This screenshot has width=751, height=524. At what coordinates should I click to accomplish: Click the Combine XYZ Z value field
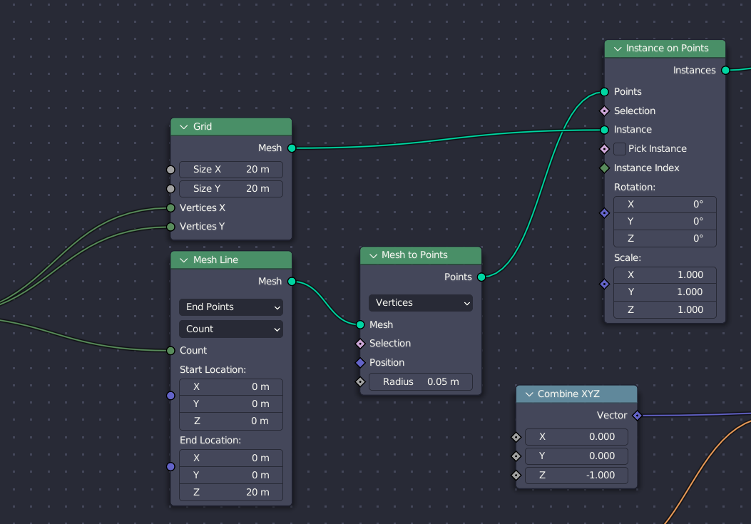tap(576, 476)
